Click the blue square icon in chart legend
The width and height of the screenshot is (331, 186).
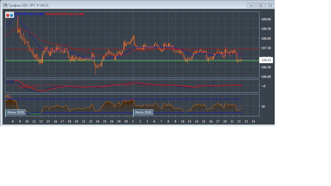(x=11, y=15)
